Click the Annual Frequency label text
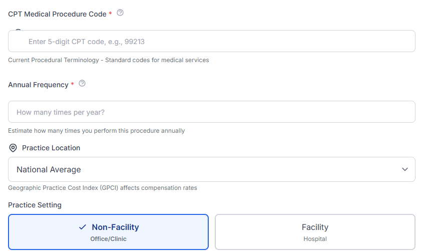Viewport: 425px width, 251px height. (38, 85)
